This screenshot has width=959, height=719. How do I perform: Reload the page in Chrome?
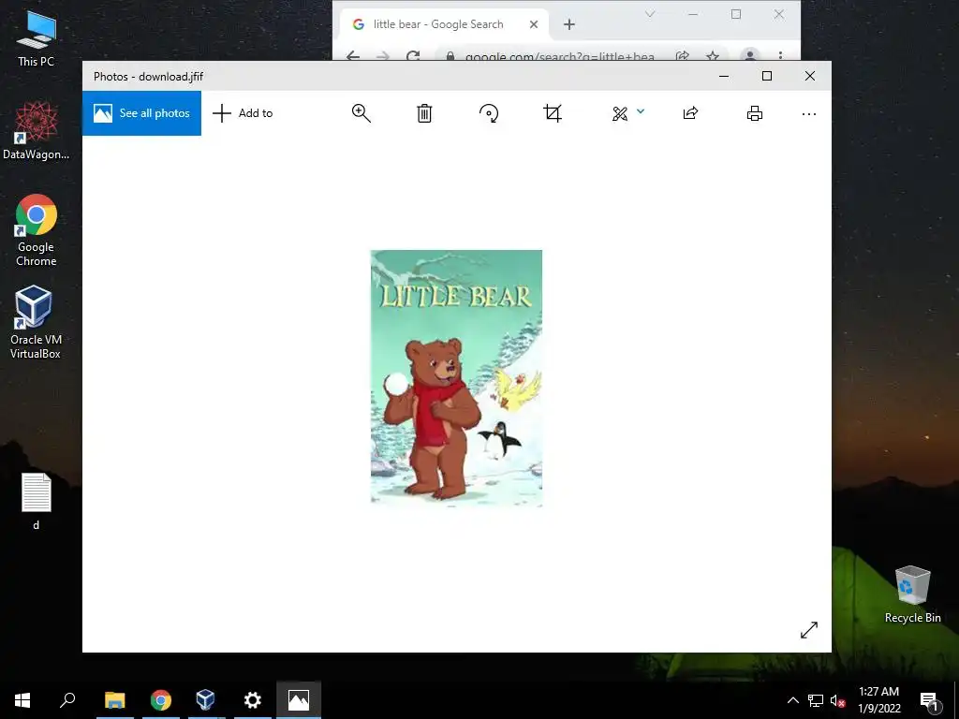[413, 56]
